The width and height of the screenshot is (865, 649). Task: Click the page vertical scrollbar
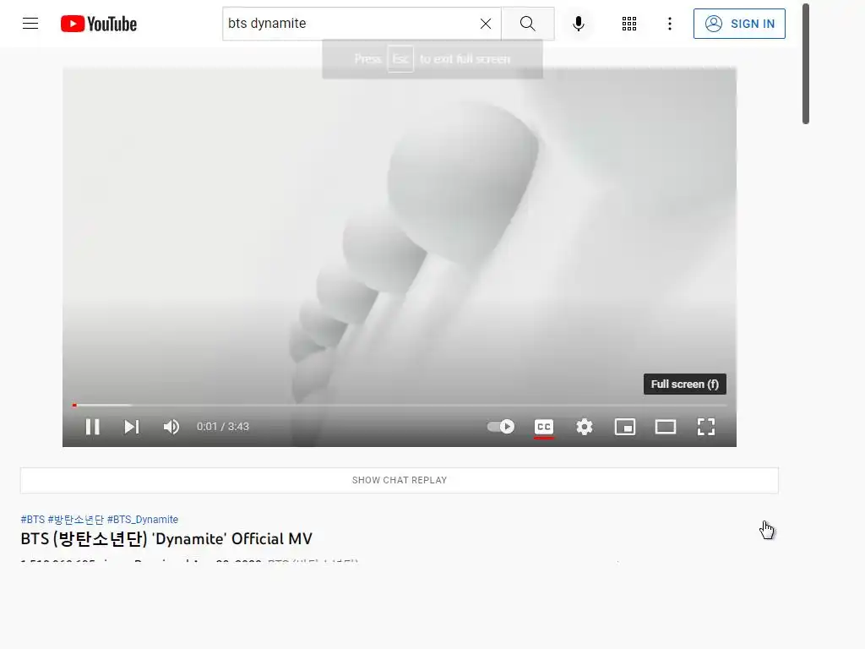[805, 63]
